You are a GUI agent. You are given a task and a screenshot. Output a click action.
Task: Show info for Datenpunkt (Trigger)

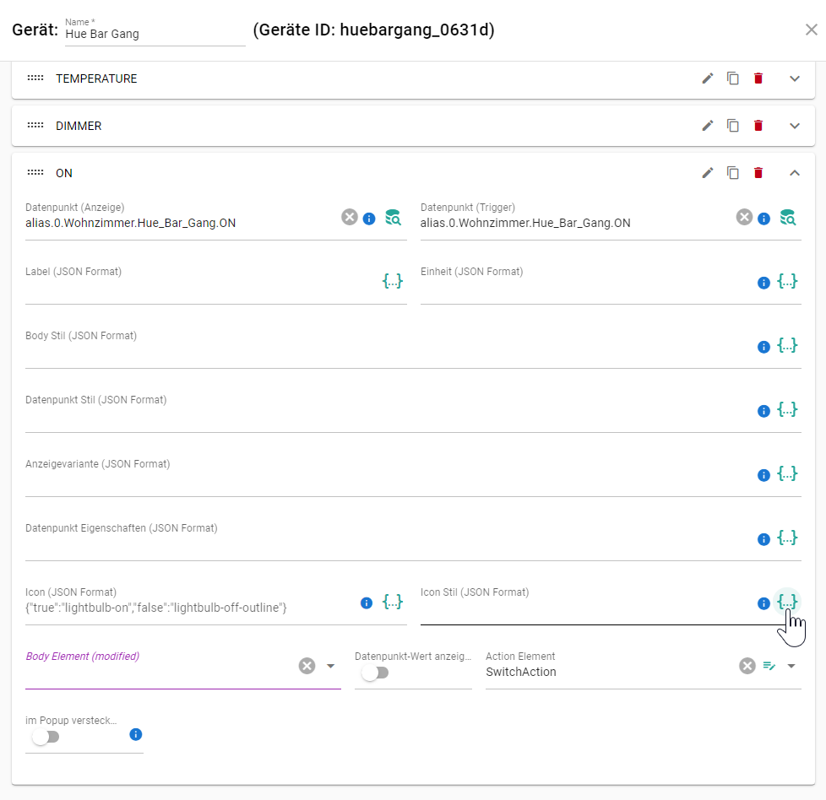pos(764,219)
